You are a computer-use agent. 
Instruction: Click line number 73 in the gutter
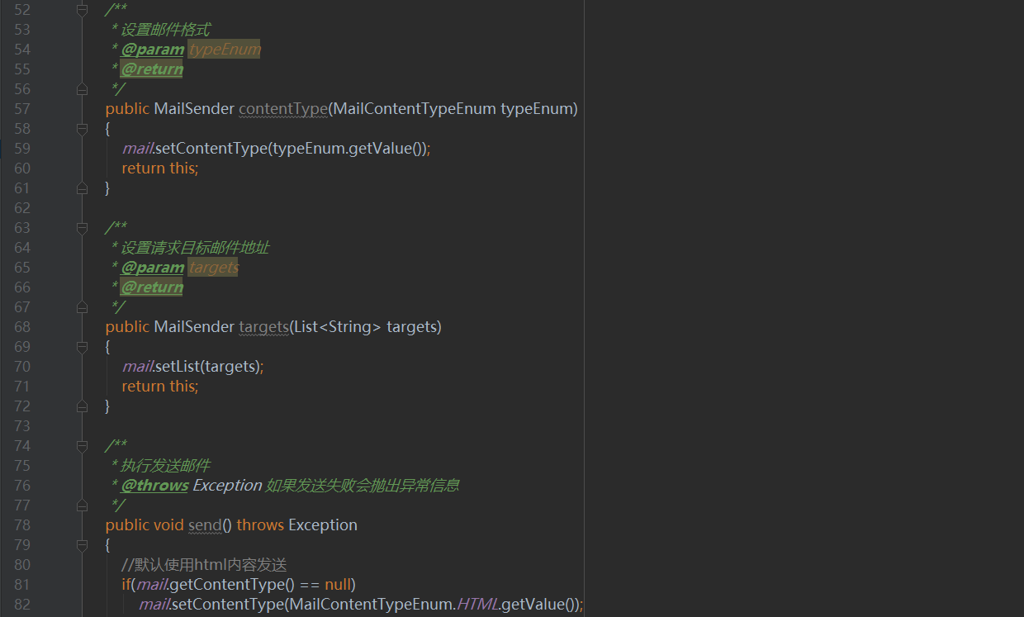(x=21, y=426)
